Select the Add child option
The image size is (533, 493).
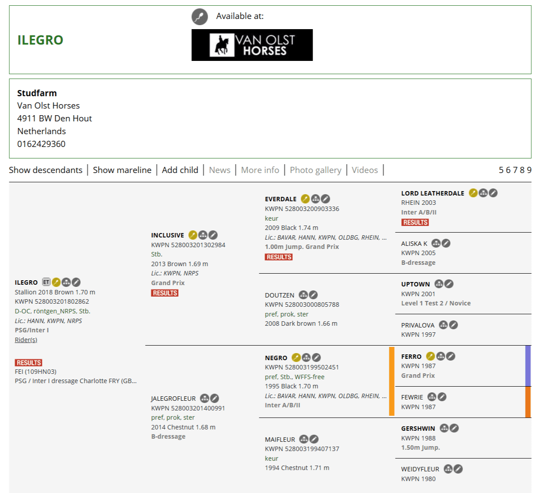180,170
